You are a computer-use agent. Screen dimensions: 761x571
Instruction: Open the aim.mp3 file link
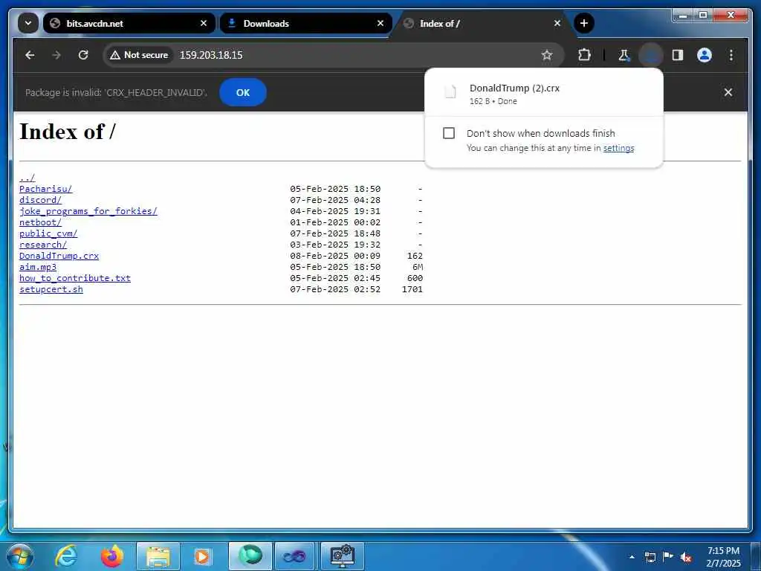point(38,267)
